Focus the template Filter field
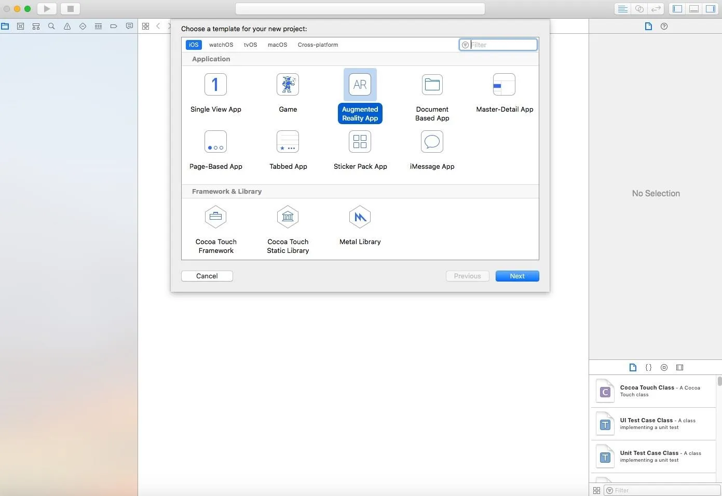 tap(498, 45)
